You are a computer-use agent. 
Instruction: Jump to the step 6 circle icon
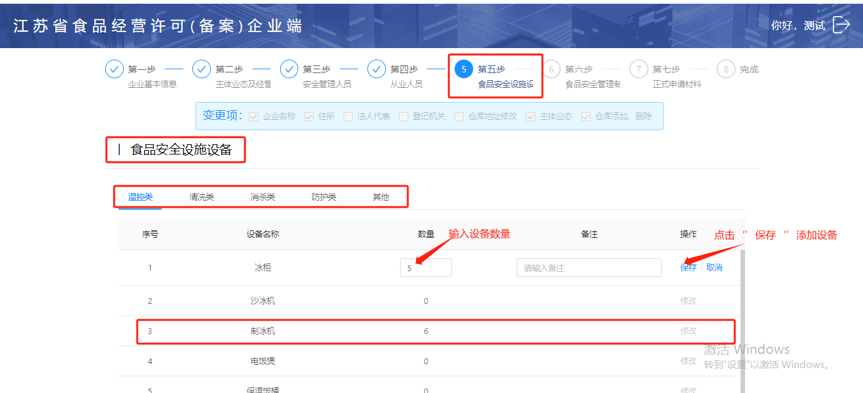point(551,69)
